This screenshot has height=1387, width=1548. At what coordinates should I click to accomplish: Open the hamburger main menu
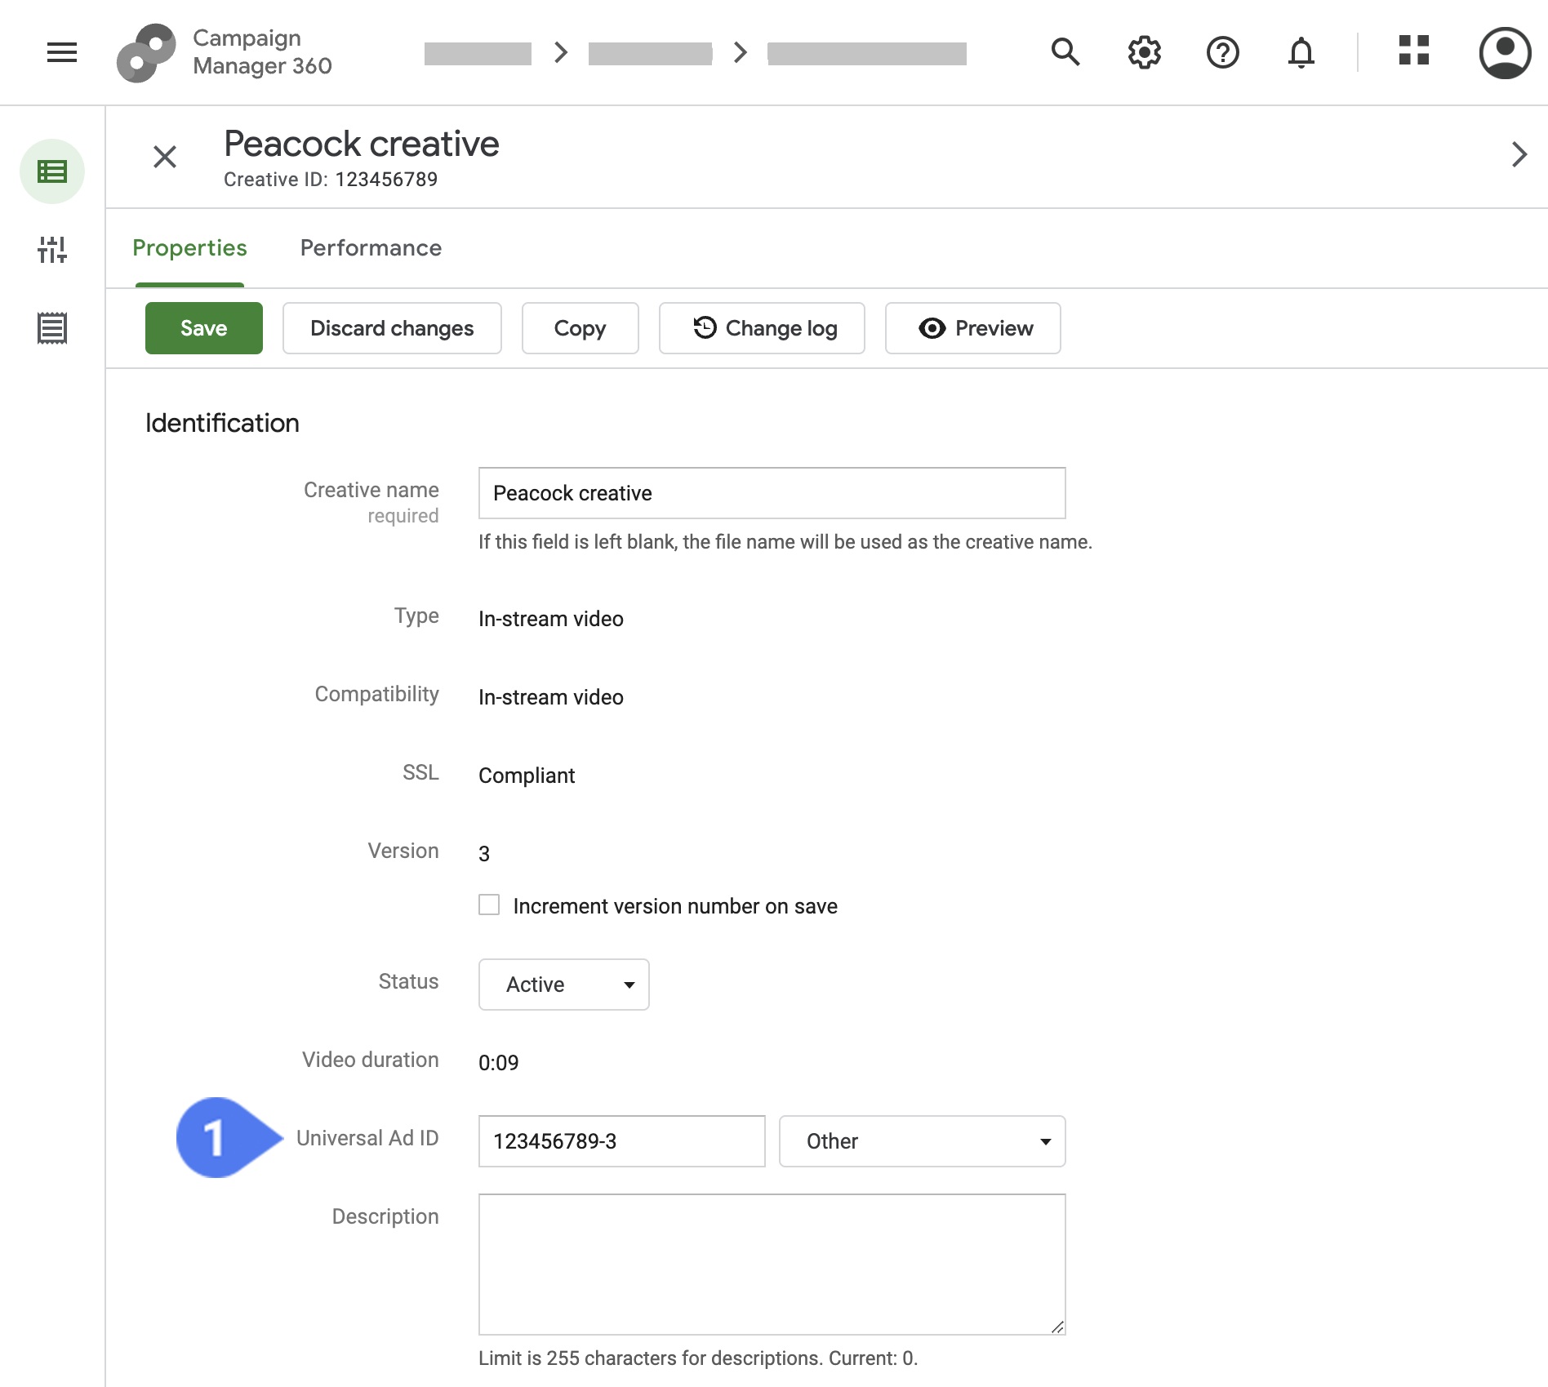[x=62, y=53]
